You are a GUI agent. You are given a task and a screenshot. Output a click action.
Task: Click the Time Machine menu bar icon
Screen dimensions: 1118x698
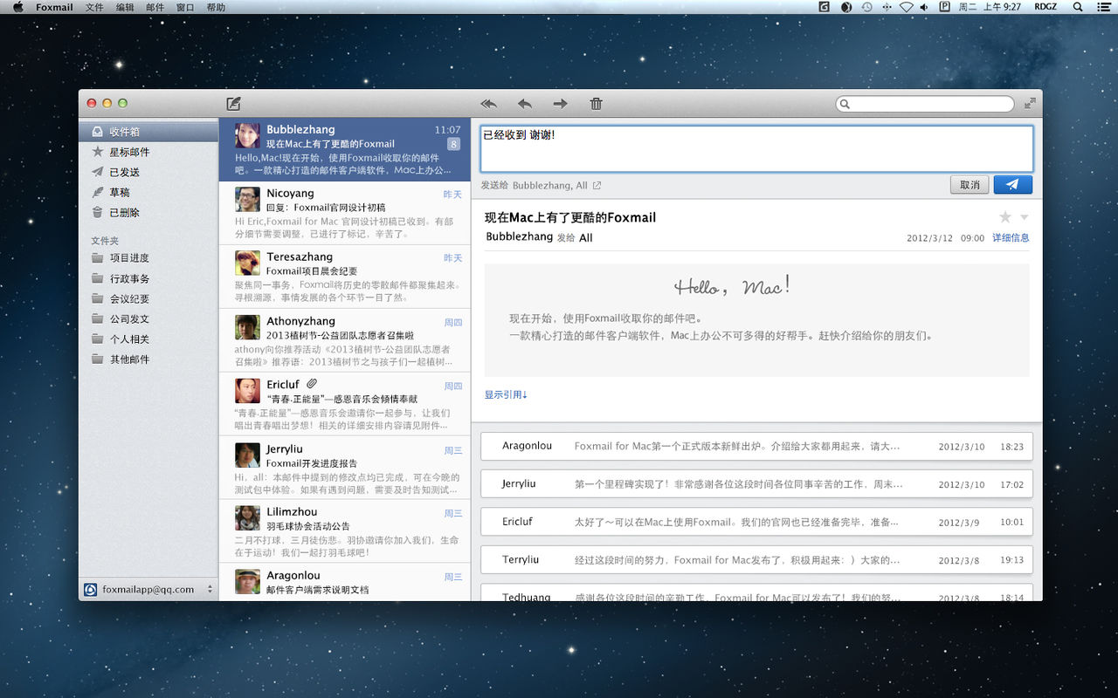tap(866, 7)
